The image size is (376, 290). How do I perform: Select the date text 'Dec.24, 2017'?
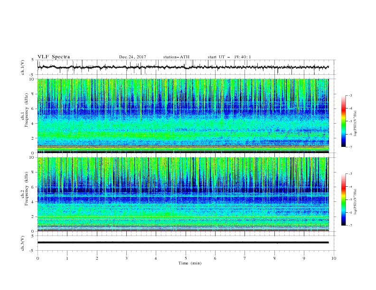click(x=132, y=57)
